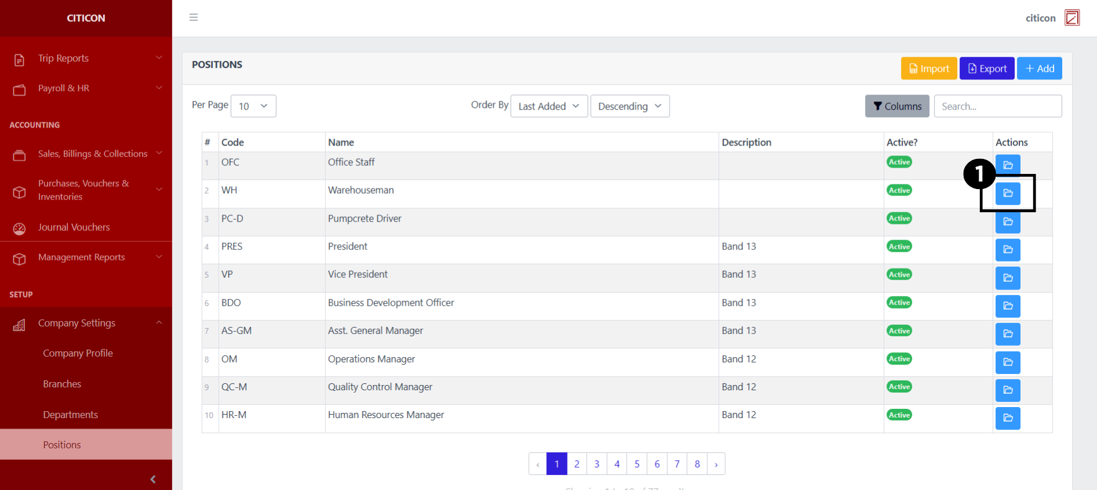Collapse the sidebar using the bottom arrow
This screenshot has width=1097, height=490.
153,479
